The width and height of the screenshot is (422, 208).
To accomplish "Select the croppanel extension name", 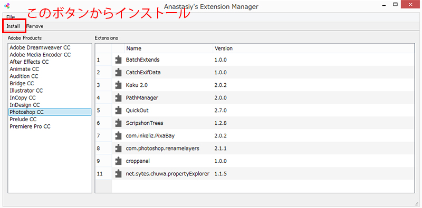I will coord(138,161).
